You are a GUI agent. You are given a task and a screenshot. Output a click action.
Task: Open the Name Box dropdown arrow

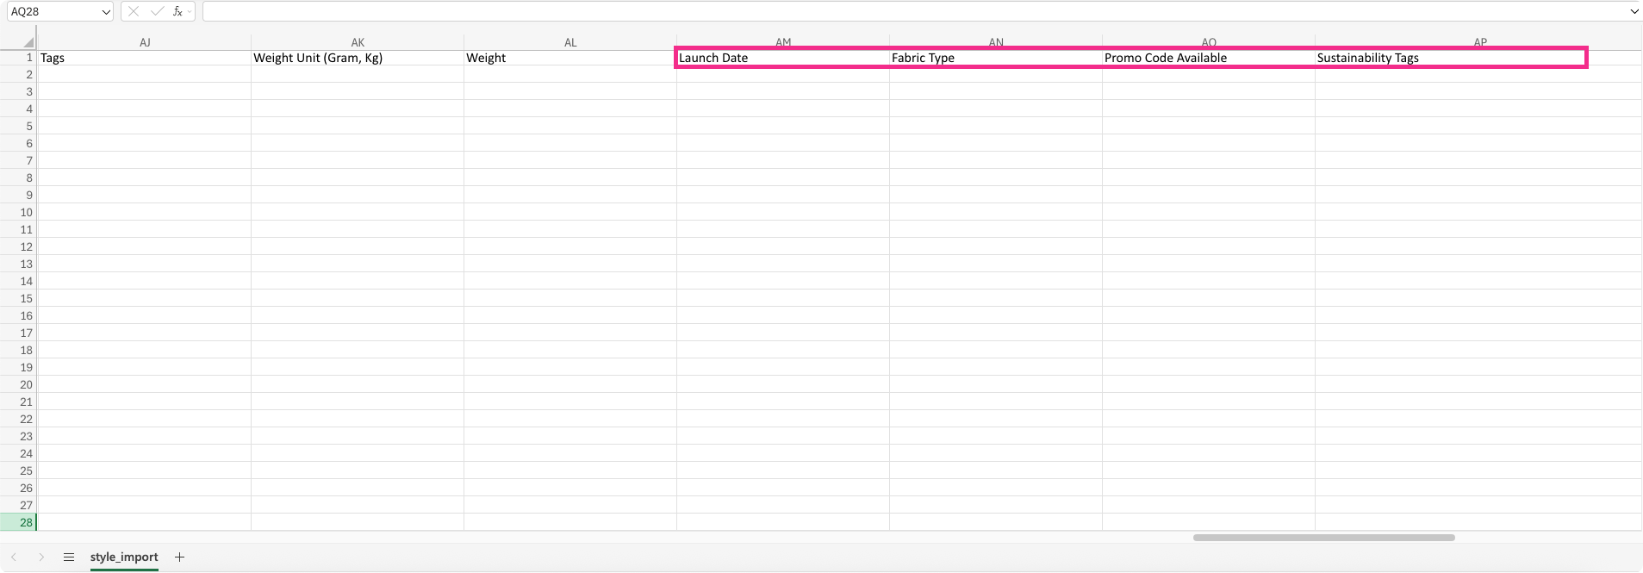coord(106,12)
